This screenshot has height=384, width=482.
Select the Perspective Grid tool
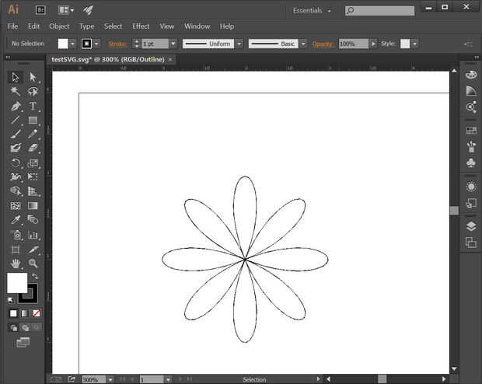[x=33, y=191]
